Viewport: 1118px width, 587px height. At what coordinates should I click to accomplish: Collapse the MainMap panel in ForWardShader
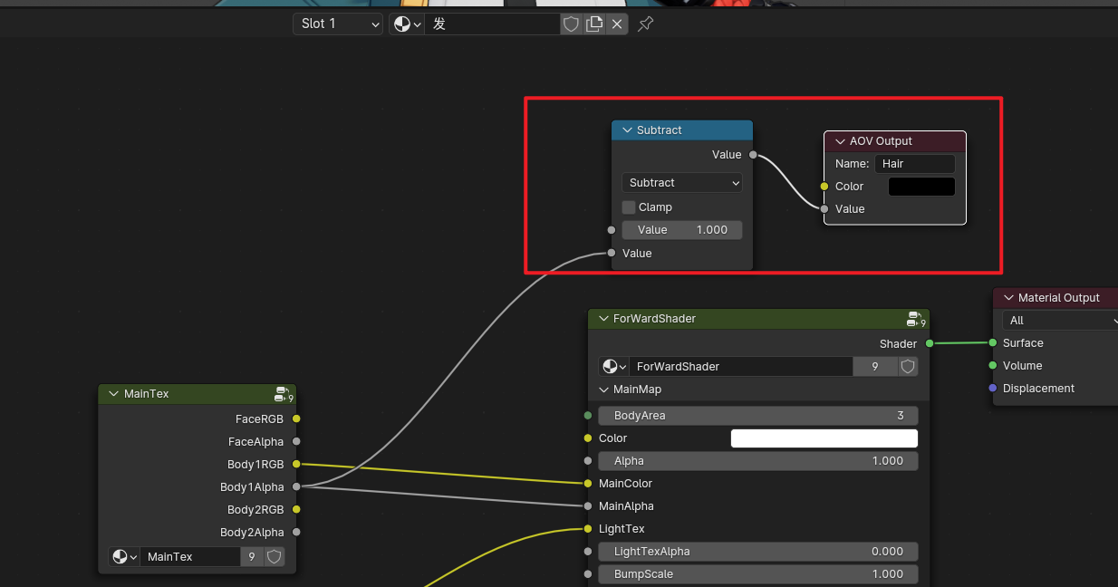point(604,390)
